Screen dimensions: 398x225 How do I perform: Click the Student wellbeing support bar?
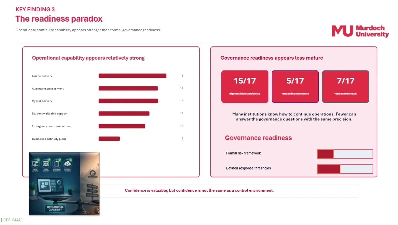[124, 113]
